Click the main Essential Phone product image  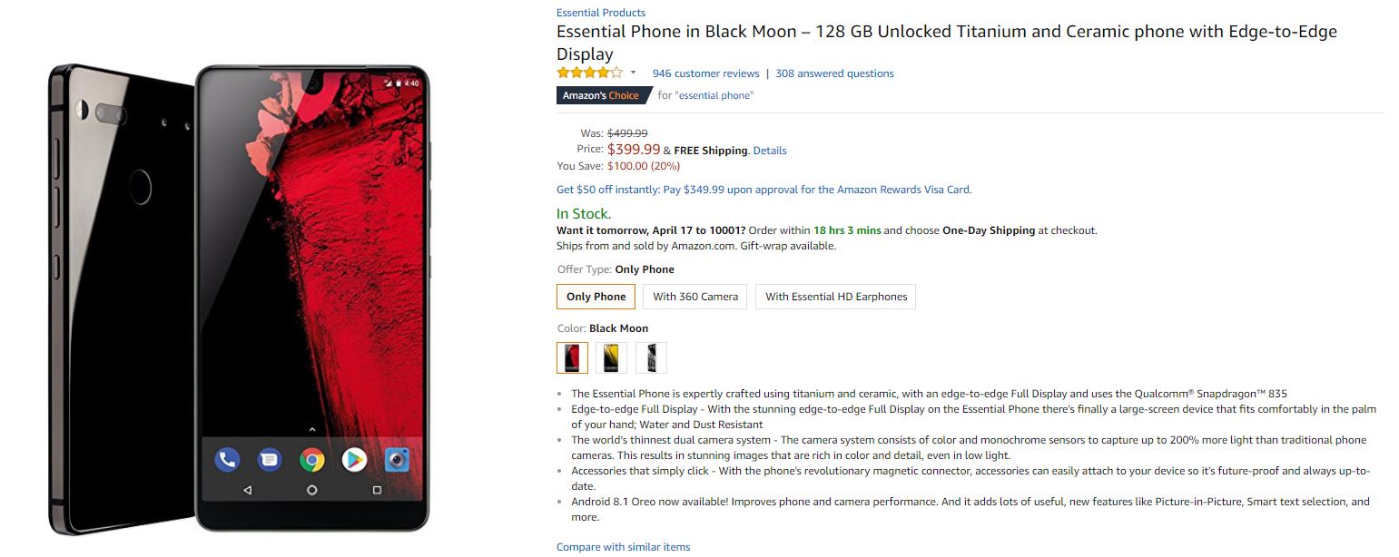[x=239, y=298]
